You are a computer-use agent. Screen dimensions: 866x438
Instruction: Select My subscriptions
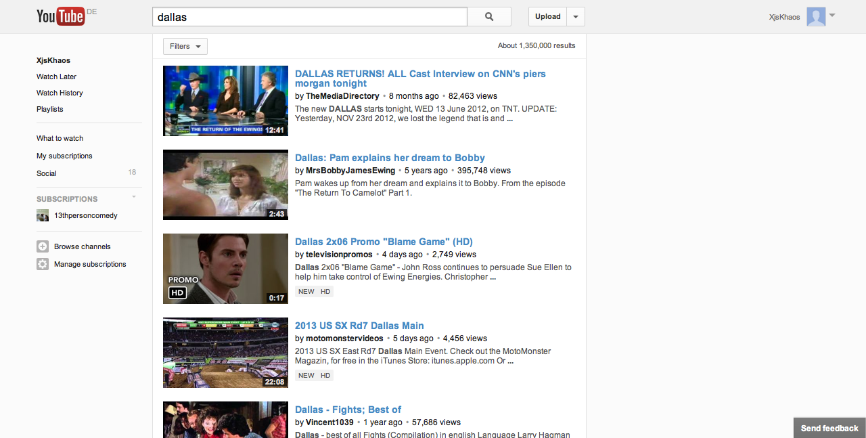tap(64, 156)
